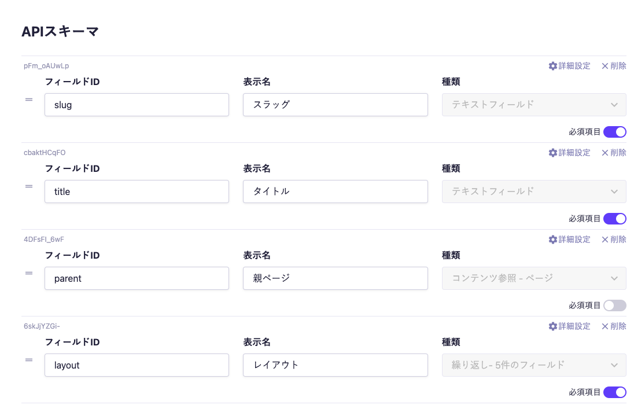Expand the 繰り返し type dropdown for layout
The height and width of the screenshot is (416, 634).
533,365
